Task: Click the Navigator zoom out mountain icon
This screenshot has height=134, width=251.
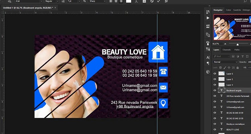Action: click(225, 44)
